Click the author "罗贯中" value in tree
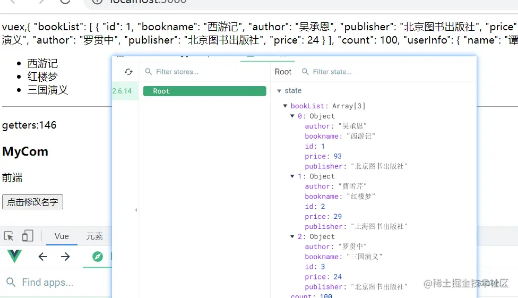Image resolution: width=518 pixels, height=298 pixels. [352, 246]
